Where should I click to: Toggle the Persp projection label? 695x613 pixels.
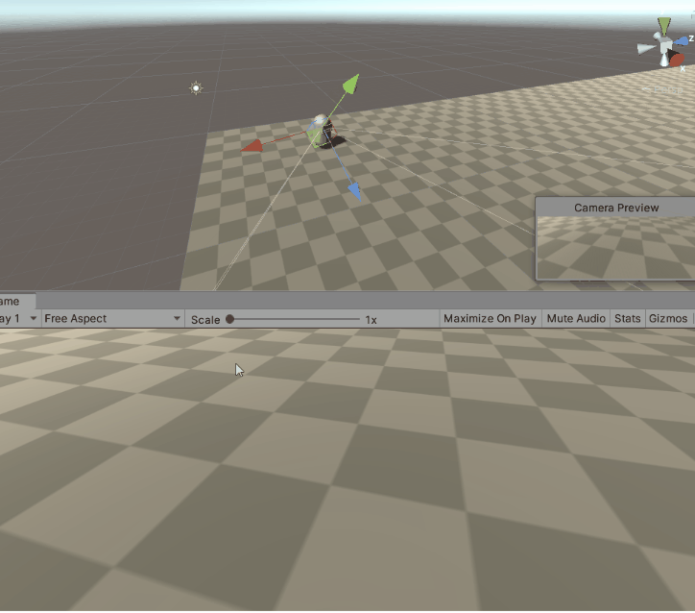click(x=662, y=90)
